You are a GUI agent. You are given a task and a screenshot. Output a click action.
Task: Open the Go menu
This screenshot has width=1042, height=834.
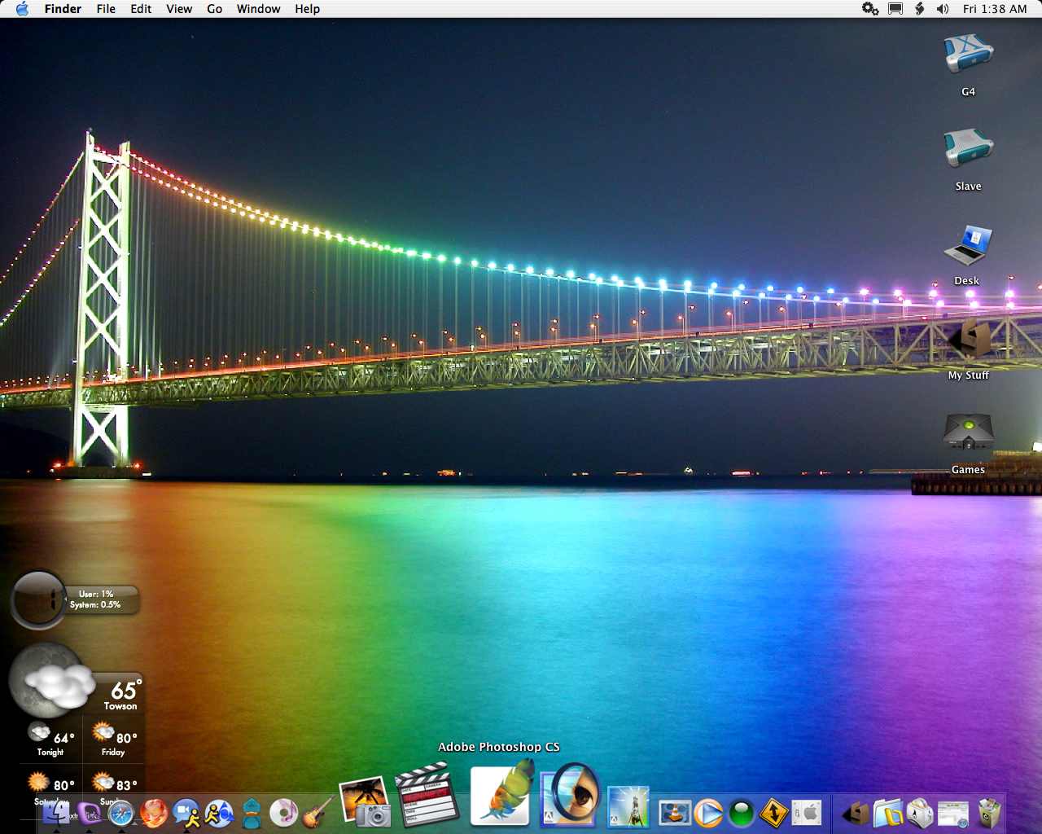tap(214, 9)
